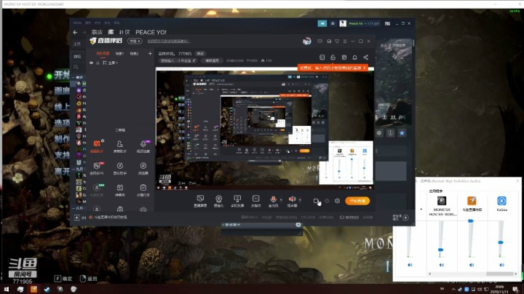
Task: Open the Douyu title bar hamburger menu
Action: [345, 41]
